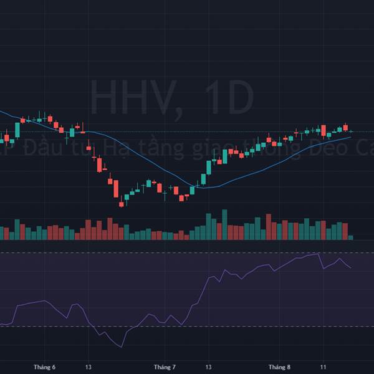The width and height of the screenshot is (374, 374).
Task: Select the tallest red volume bar
Action: click(269, 227)
